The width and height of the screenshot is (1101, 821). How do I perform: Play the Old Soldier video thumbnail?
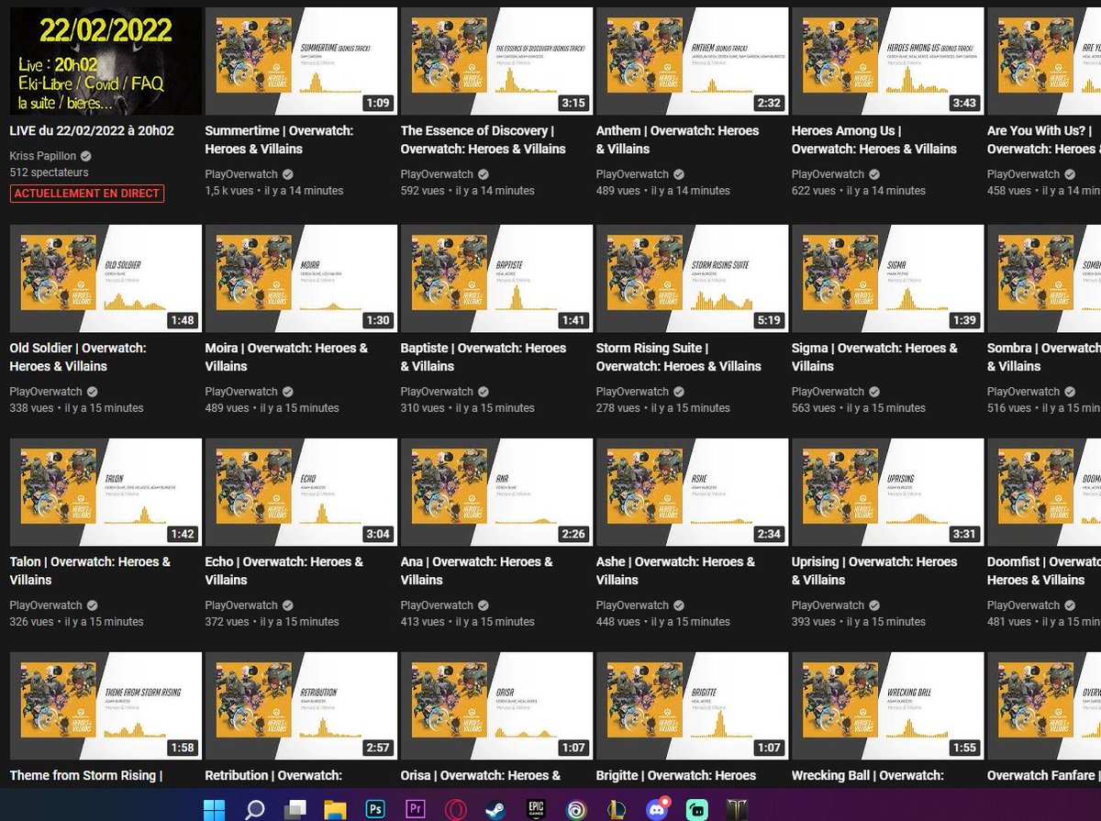pyautogui.click(x=106, y=278)
